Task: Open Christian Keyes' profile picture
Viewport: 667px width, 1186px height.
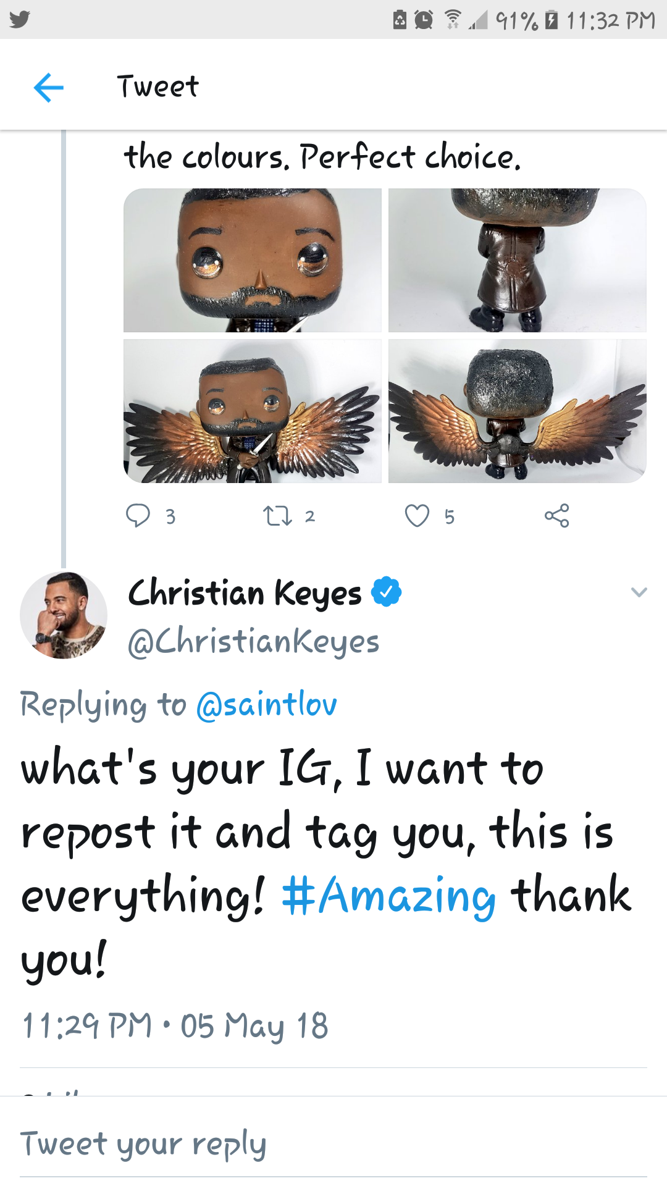Action: (64, 615)
